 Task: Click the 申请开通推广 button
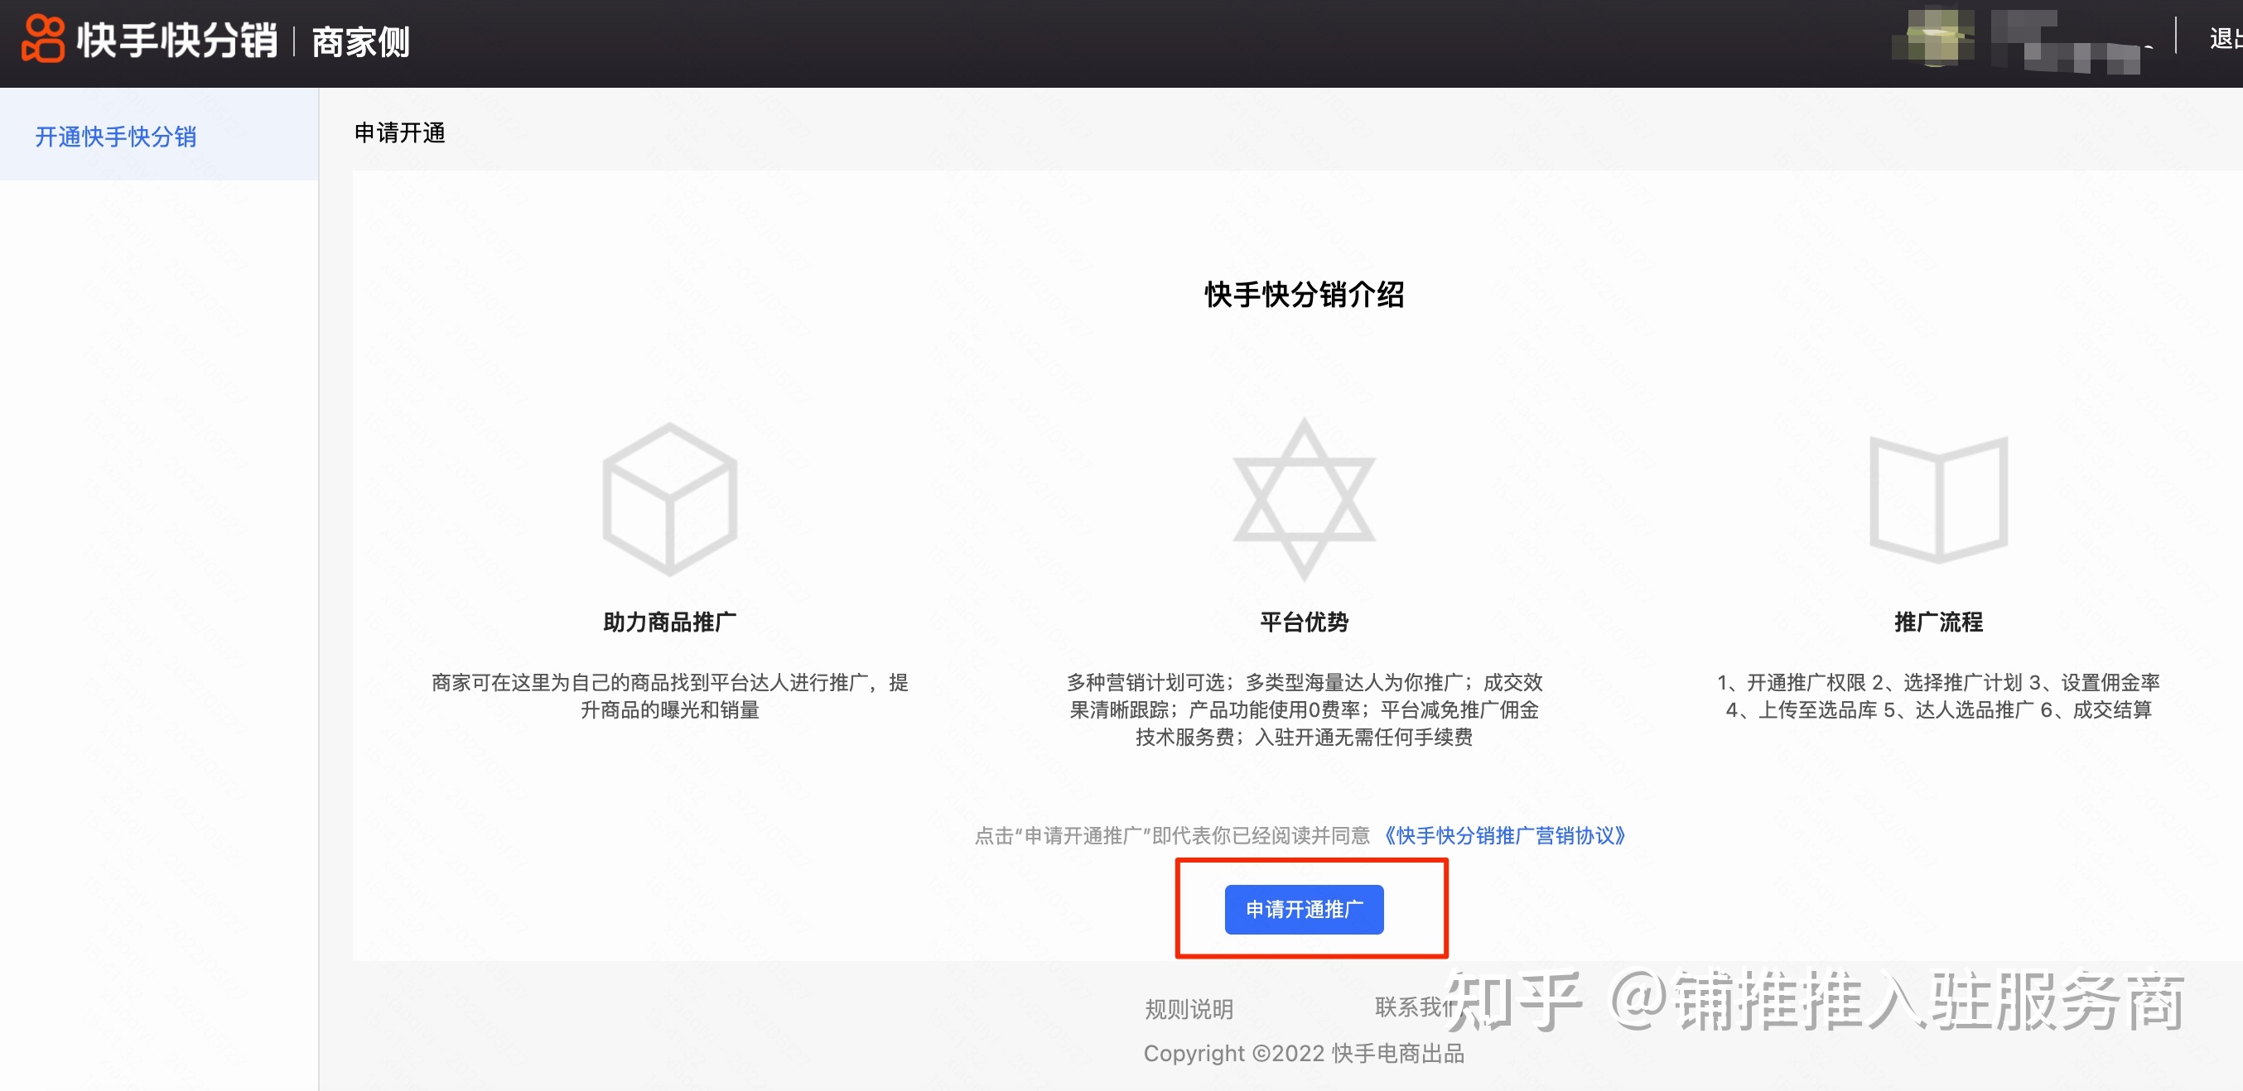tap(1304, 909)
